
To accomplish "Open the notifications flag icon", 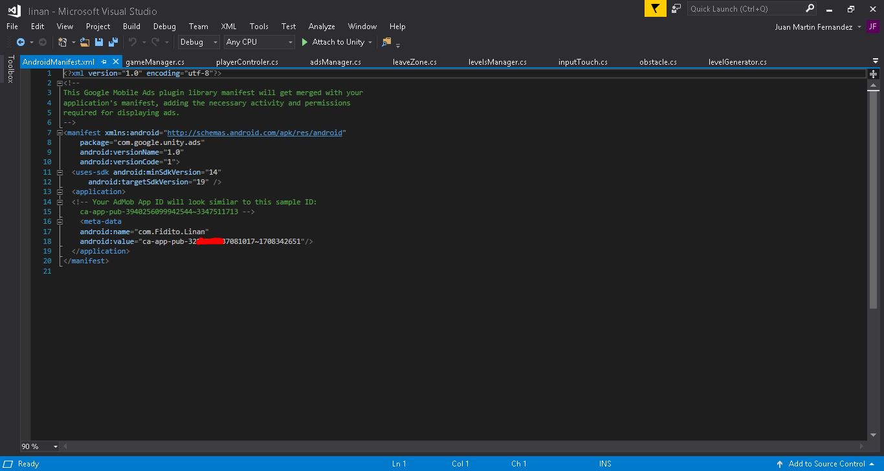I will 655,8.
